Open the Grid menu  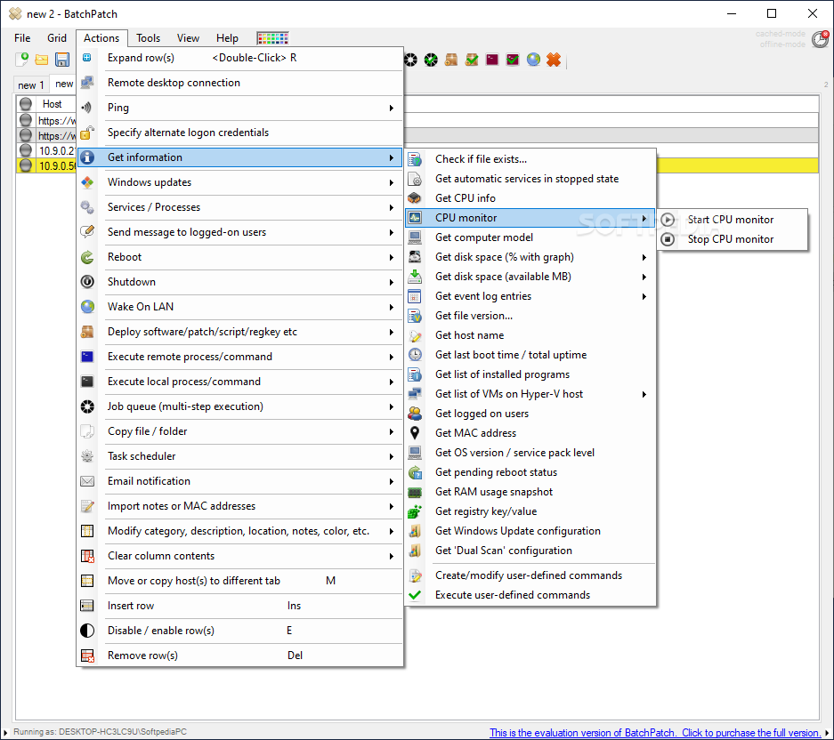(56, 38)
